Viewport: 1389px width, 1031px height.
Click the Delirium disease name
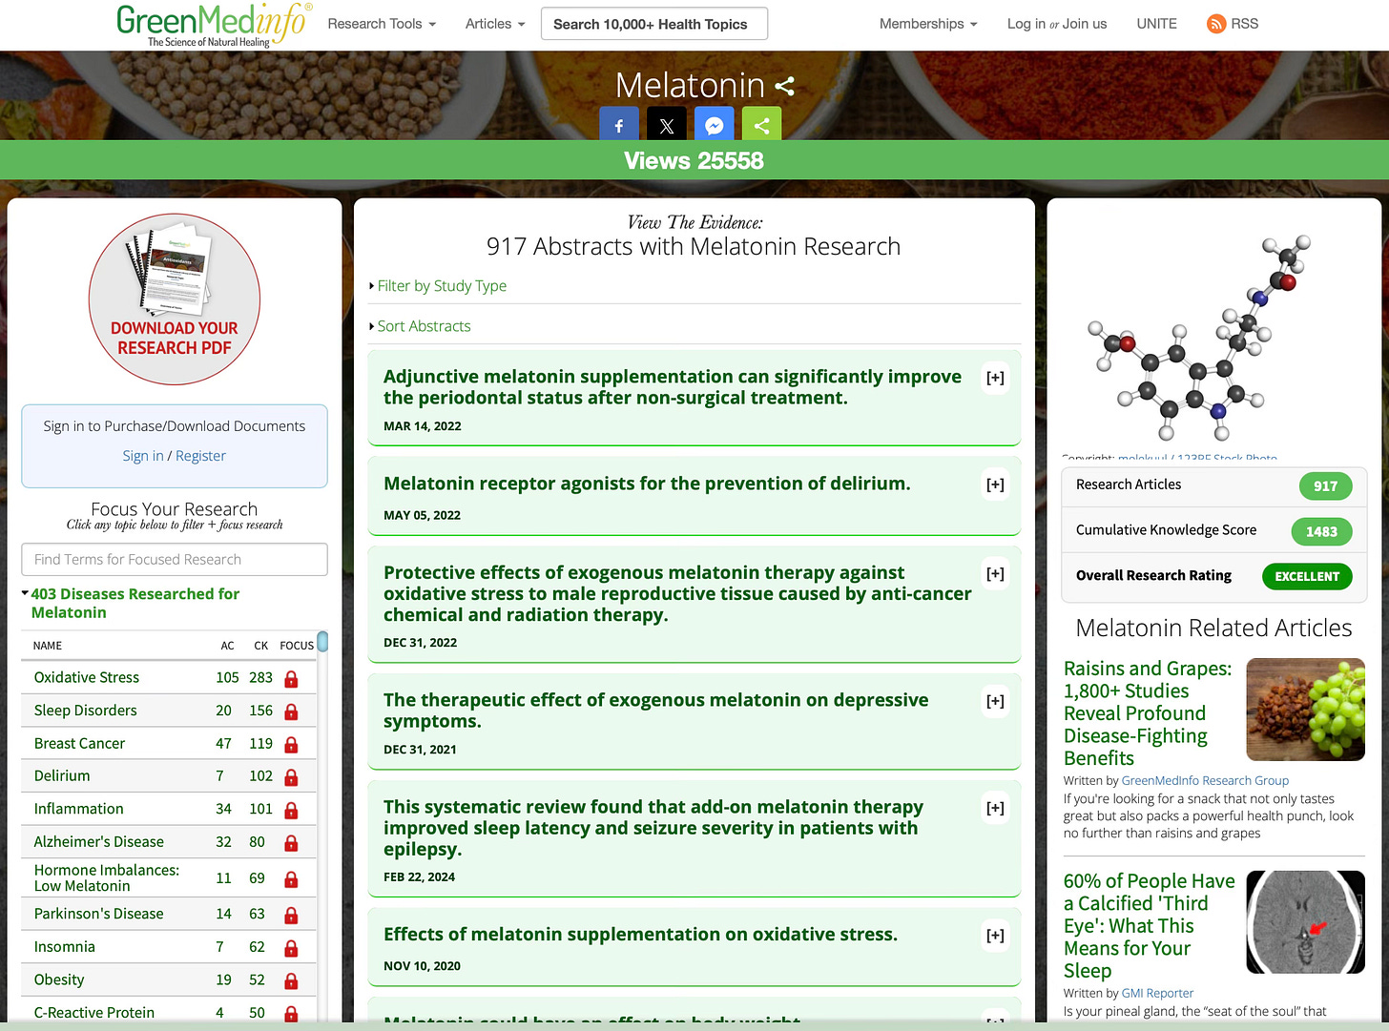pyautogui.click(x=62, y=775)
